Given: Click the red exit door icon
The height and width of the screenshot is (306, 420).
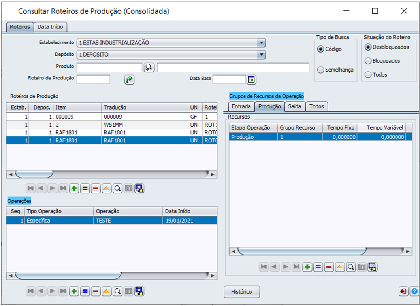Looking at the screenshot, I should (x=403, y=291).
